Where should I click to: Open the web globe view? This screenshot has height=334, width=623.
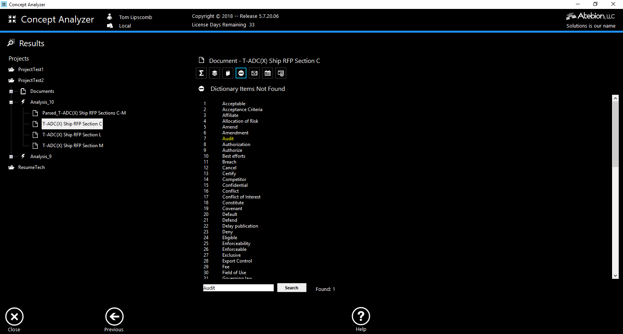[x=281, y=73]
